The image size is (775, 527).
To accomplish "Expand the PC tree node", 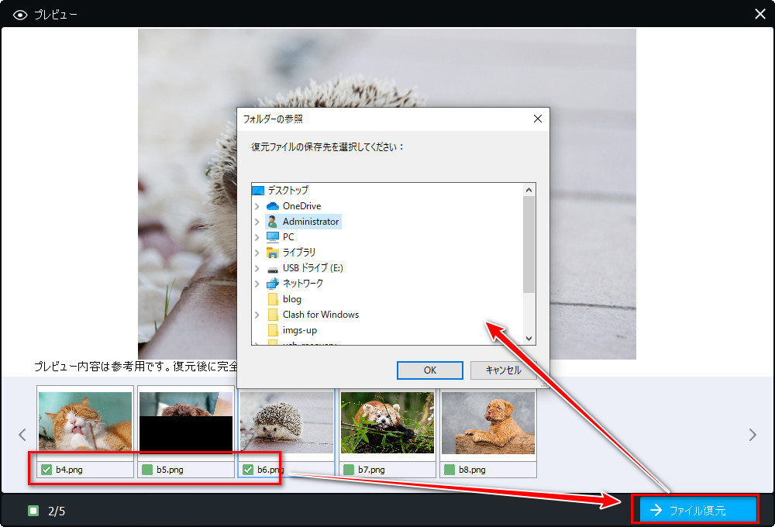I will pyautogui.click(x=257, y=237).
